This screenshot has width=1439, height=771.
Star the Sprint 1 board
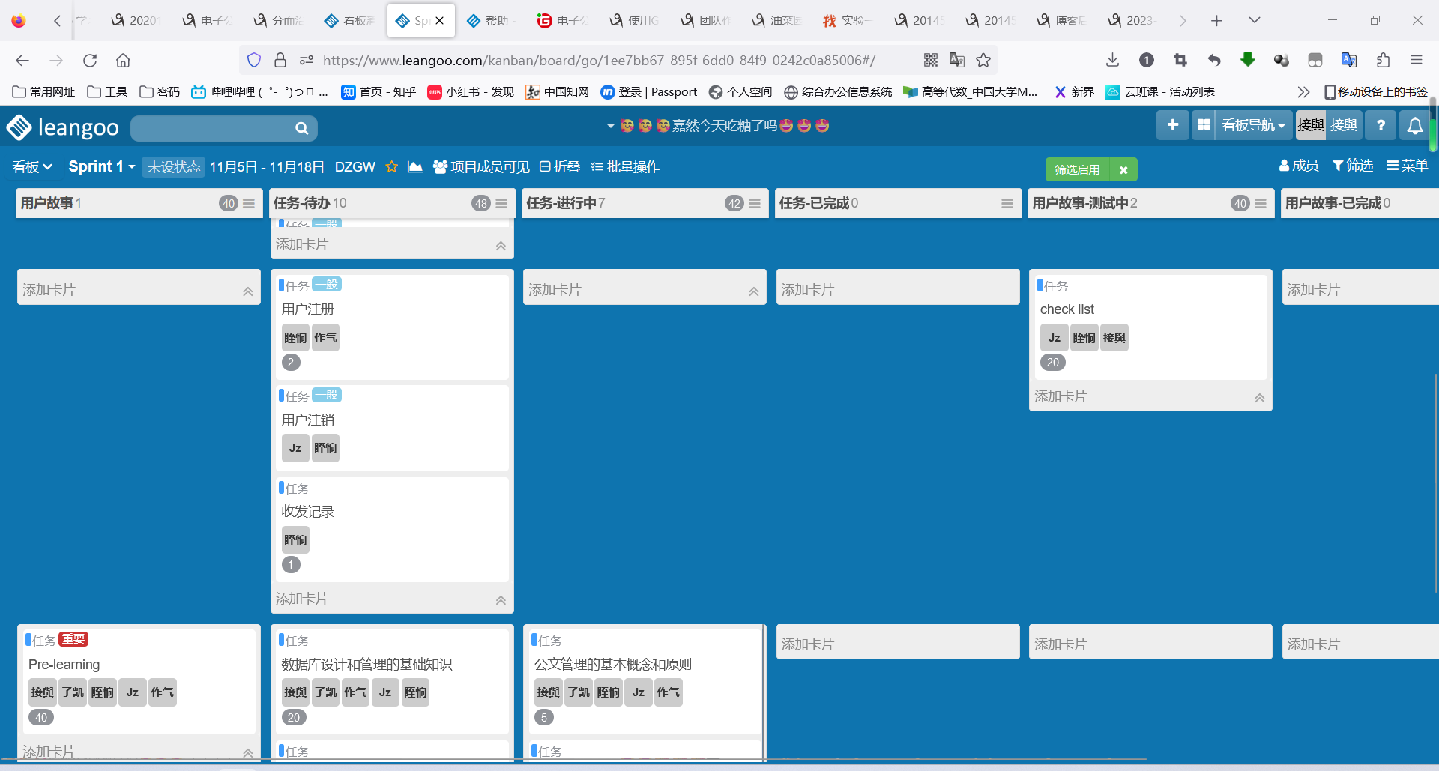pyautogui.click(x=391, y=166)
